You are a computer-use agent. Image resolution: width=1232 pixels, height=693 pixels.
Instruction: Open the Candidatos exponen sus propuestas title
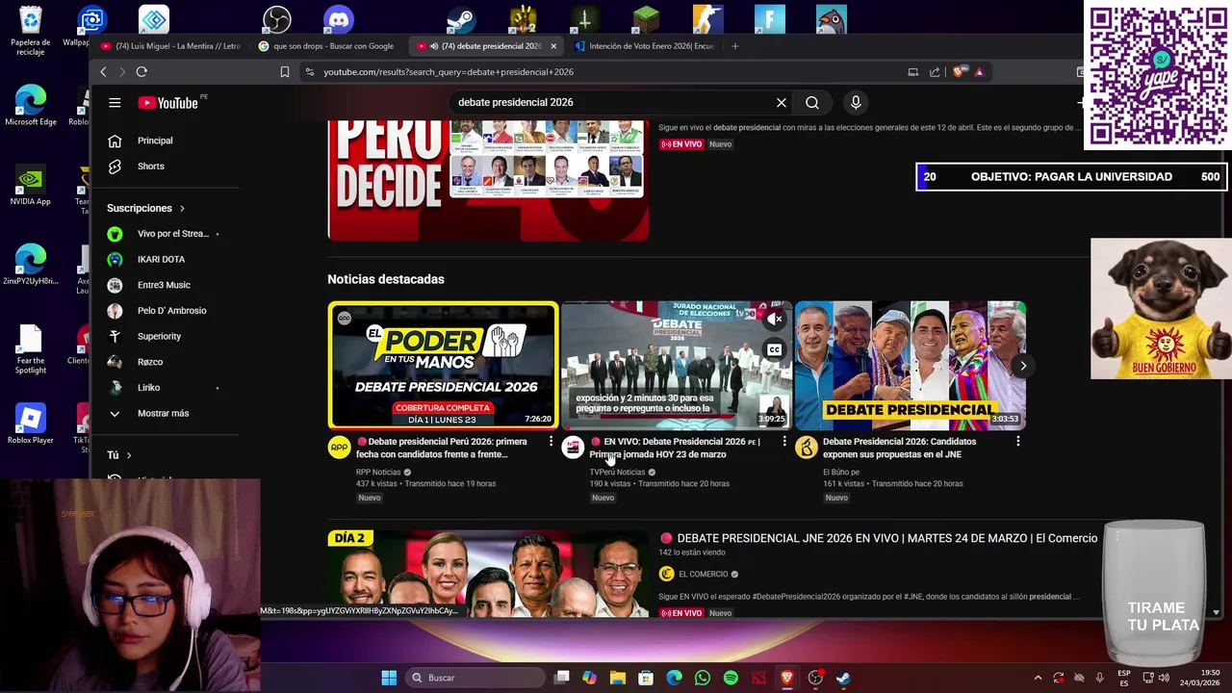[x=899, y=449]
